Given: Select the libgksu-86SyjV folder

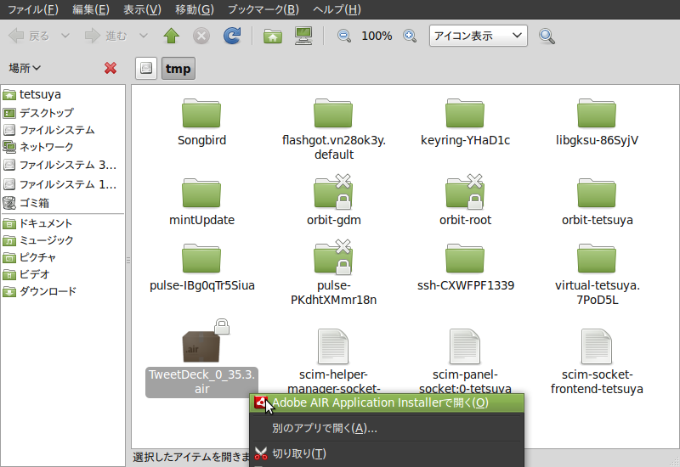Looking at the screenshot, I should [597, 122].
